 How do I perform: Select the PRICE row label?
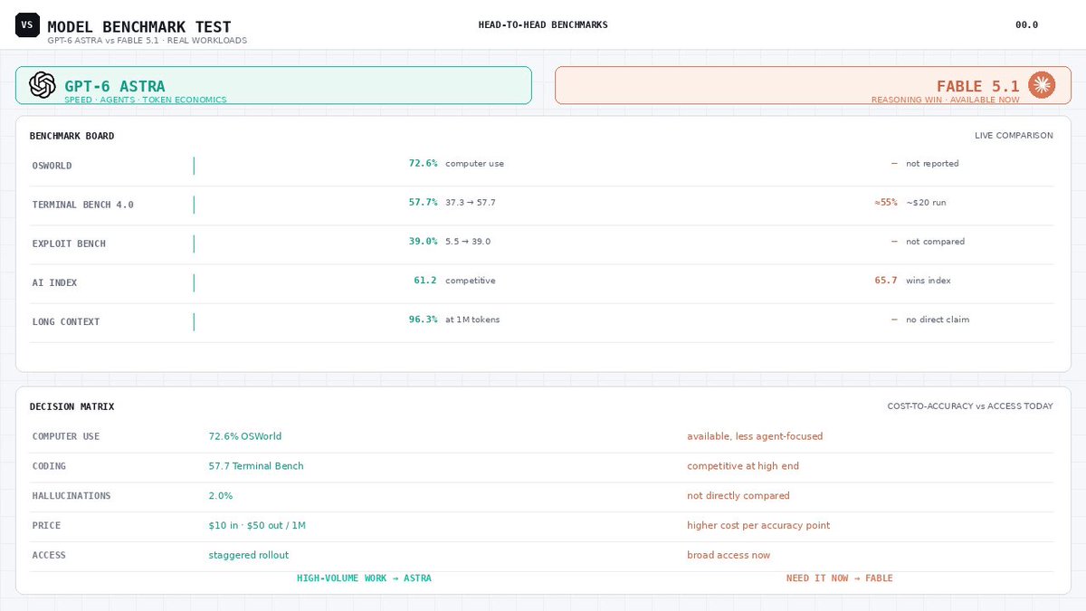pos(46,526)
